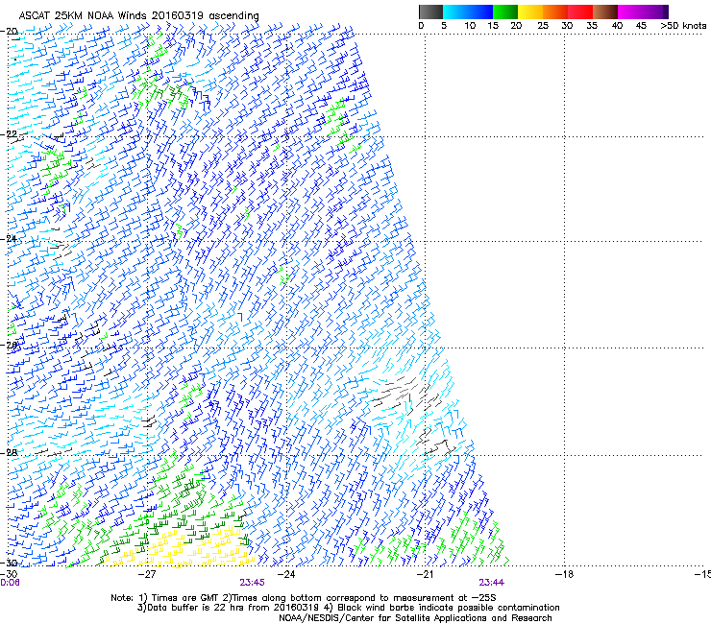Click the latitude label '-24'
The width and height of the screenshot is (711, 624).
click(9, 239)
